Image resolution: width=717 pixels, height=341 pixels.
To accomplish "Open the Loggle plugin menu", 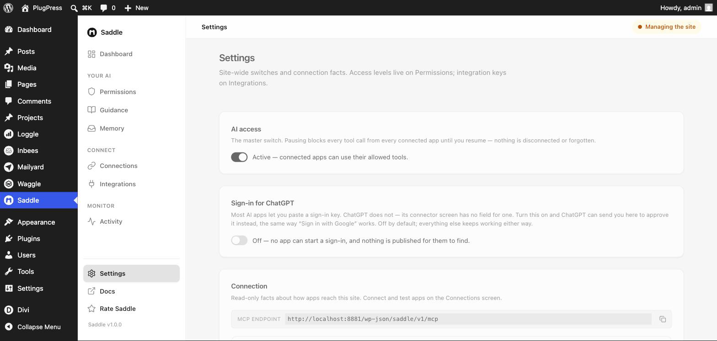I will pos(39,134).
